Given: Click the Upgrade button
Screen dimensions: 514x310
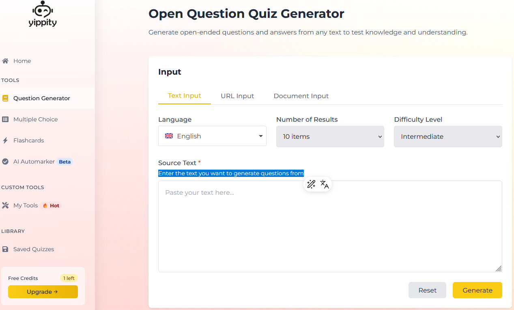Looking at the screenshot, I should (43, 292).
